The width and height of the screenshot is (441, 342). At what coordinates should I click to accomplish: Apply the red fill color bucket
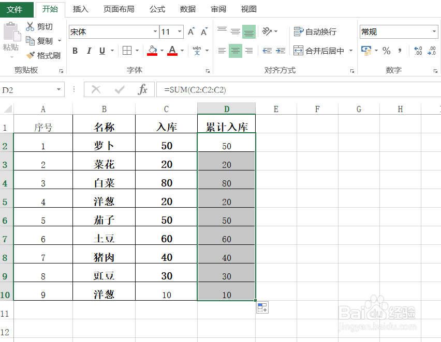[x=152, y=51]
